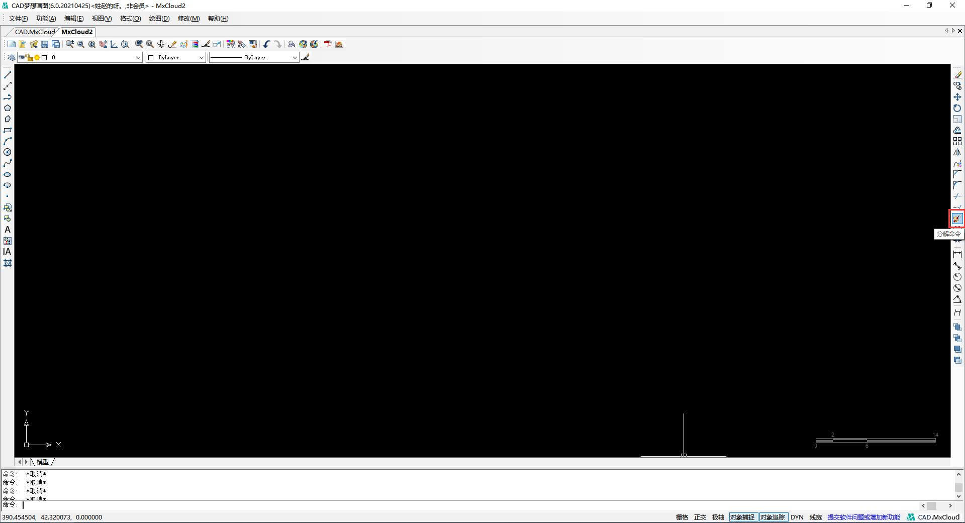Open the 格式(O) menu
965x523 pixels.
130,19
